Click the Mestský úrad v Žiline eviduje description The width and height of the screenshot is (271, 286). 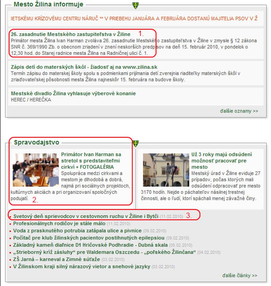pos(201,186)
